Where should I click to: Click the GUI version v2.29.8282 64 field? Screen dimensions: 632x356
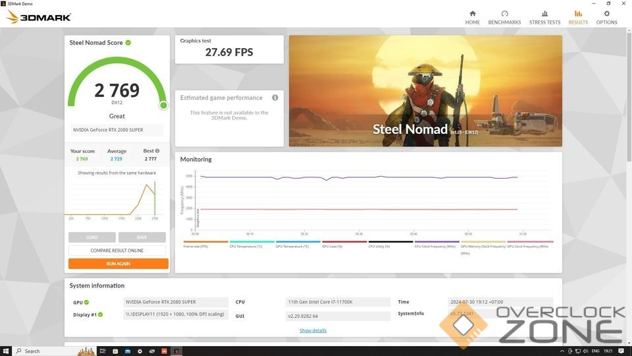click(x=338, y=316)
